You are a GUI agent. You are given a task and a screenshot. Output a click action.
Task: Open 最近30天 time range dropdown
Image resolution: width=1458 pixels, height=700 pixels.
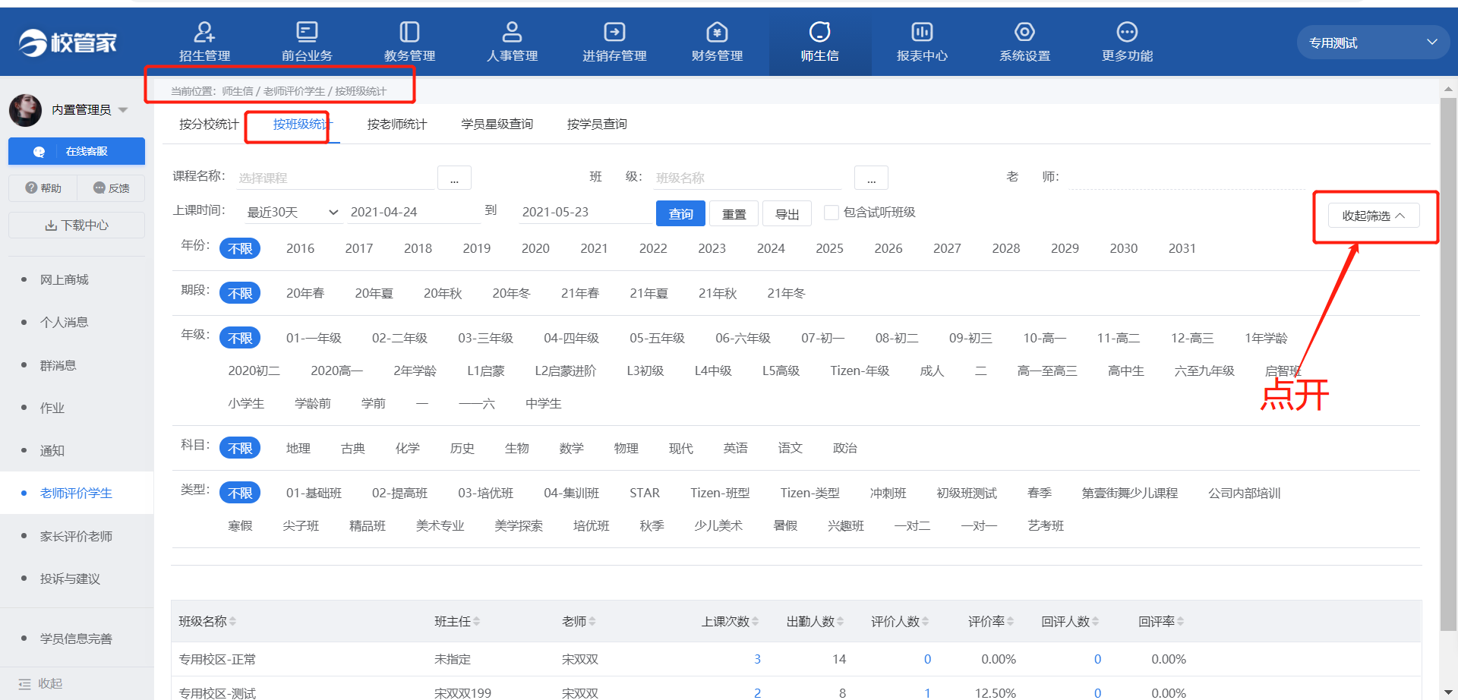pyautogui.click(x=292, y=213)
